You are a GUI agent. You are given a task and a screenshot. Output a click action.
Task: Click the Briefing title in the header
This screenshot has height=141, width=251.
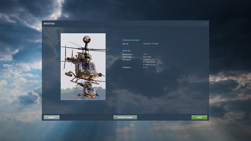[49, 24]
